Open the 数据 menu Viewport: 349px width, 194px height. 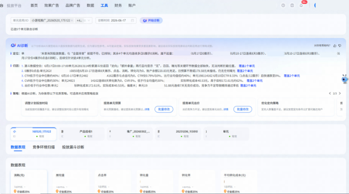[90, 5]
